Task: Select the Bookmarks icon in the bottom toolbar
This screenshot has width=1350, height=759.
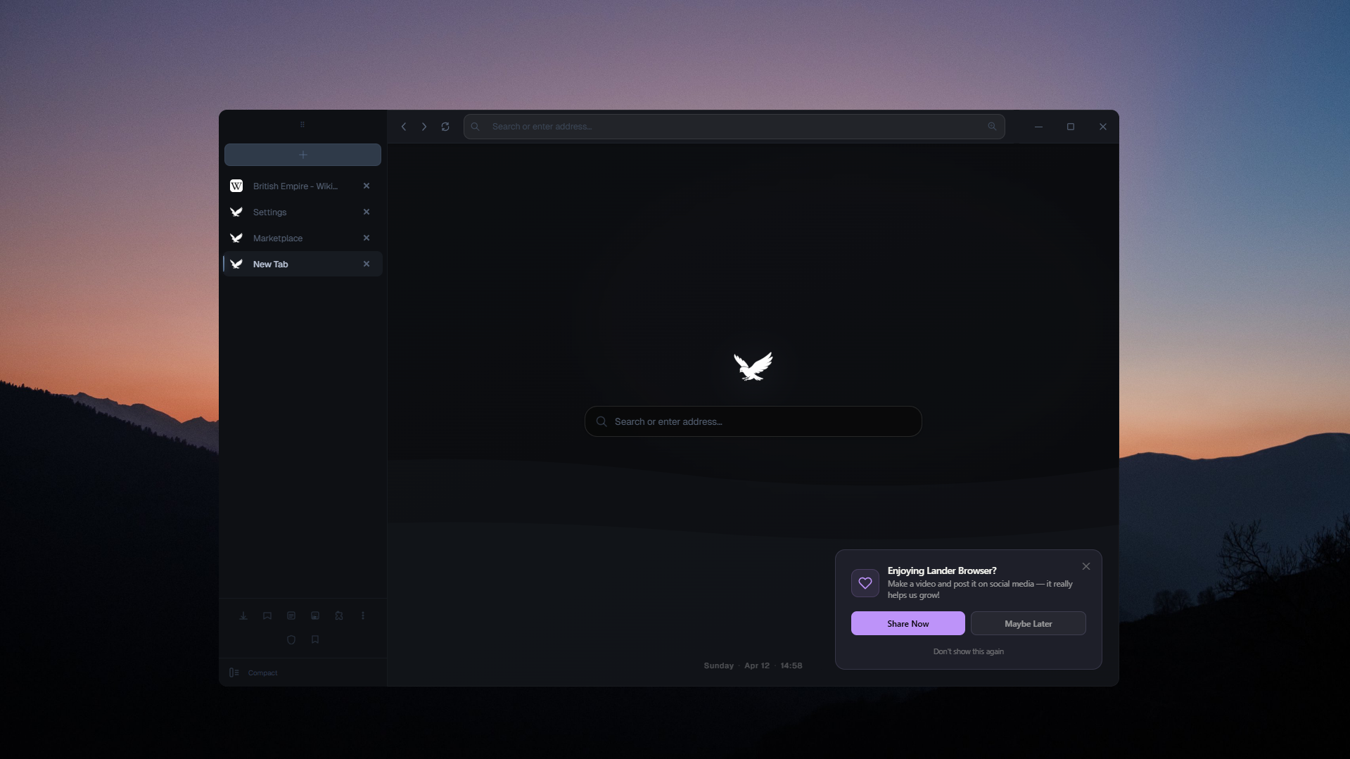Action: click(267, 616)
